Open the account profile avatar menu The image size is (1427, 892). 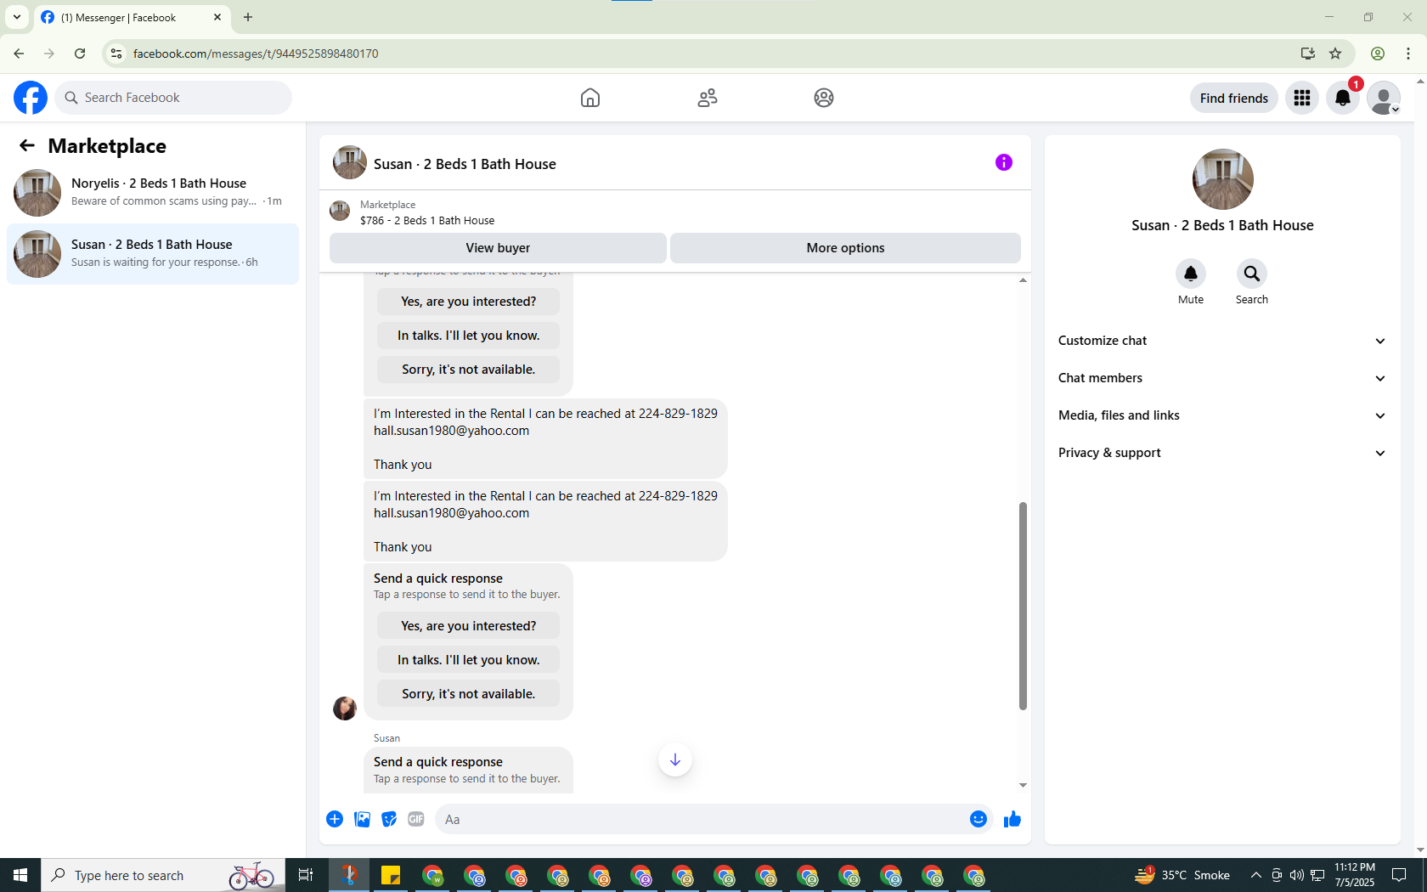1384,98
